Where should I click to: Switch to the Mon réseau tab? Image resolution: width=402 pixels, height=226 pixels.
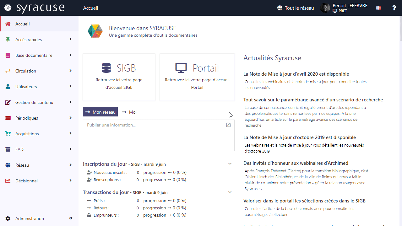point(100,112)
